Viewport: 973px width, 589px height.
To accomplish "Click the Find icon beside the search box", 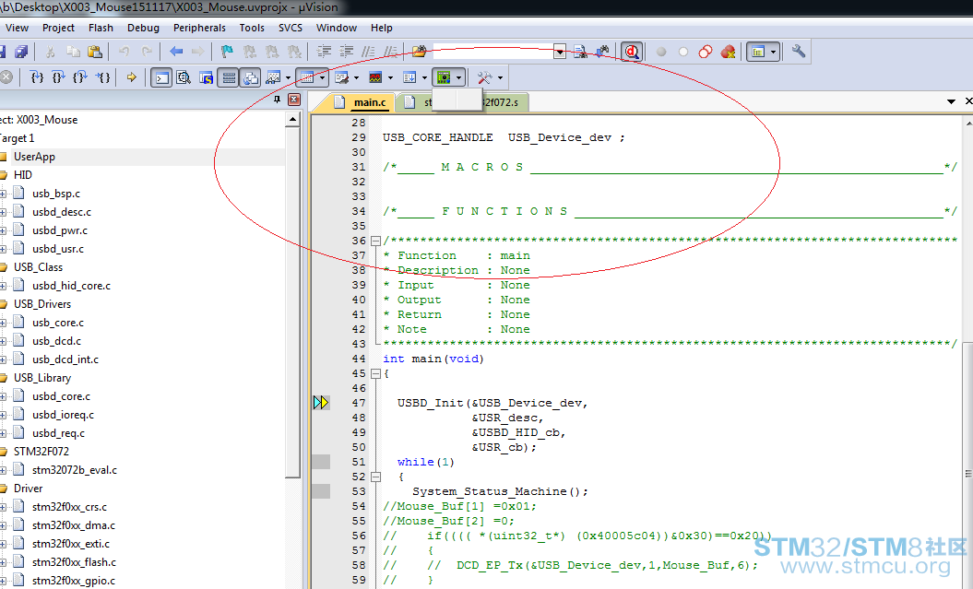I will coord(580,52).
